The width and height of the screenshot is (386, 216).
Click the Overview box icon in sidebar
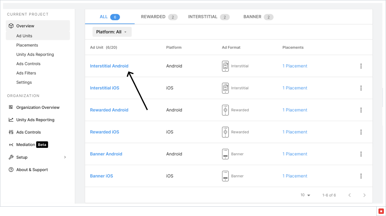click(x=11, y=26)
